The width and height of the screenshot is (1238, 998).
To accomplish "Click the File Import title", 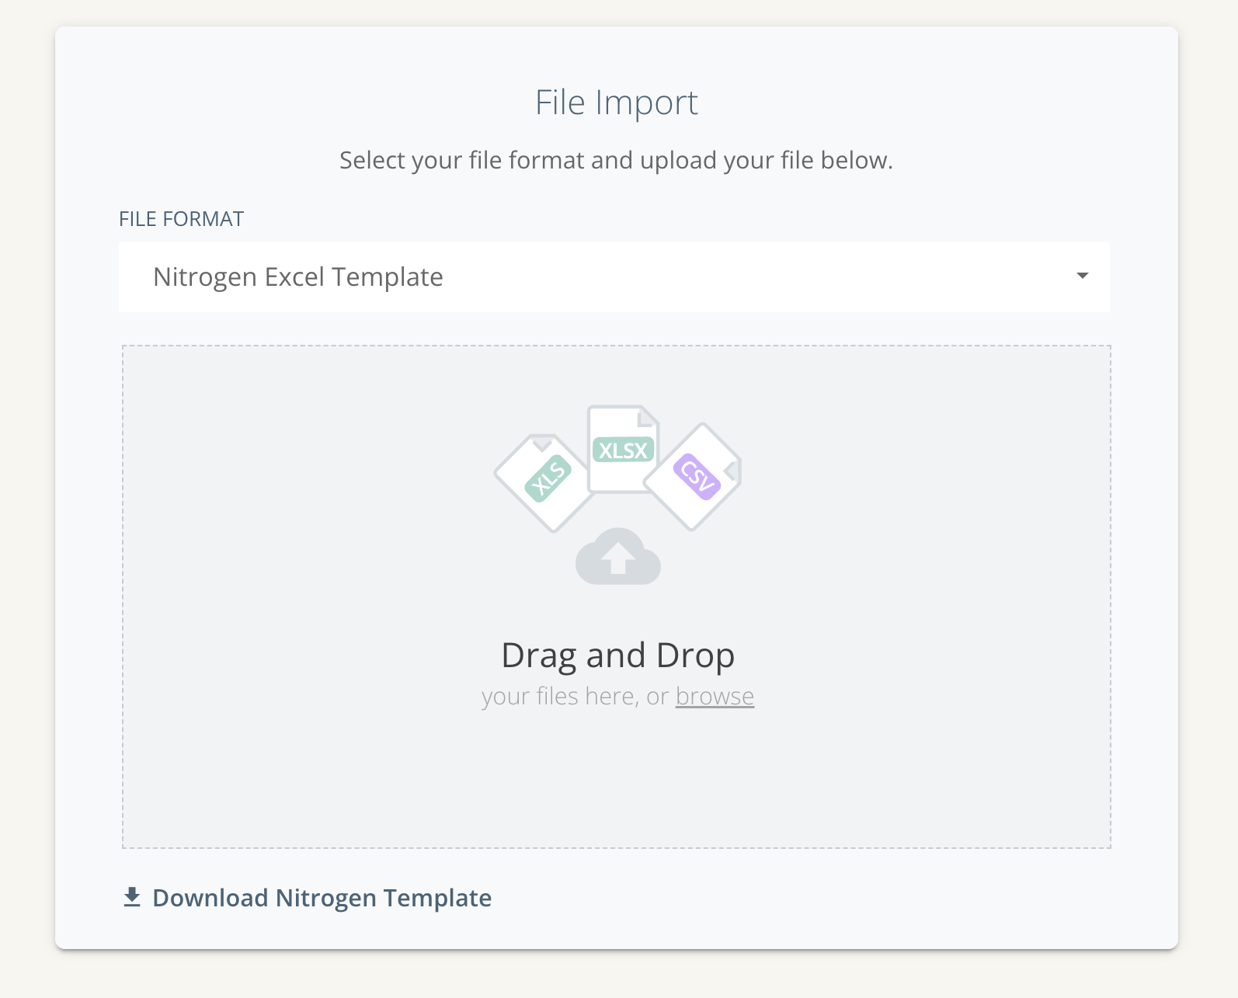I will click(617, 103).
